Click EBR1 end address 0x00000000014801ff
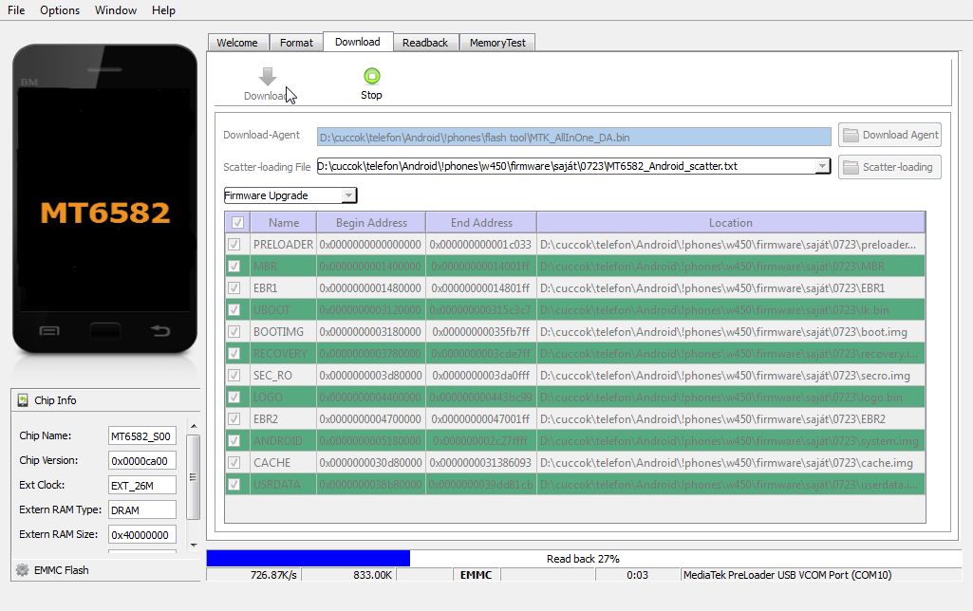This screenshot has width=973, height=611. 481,288
